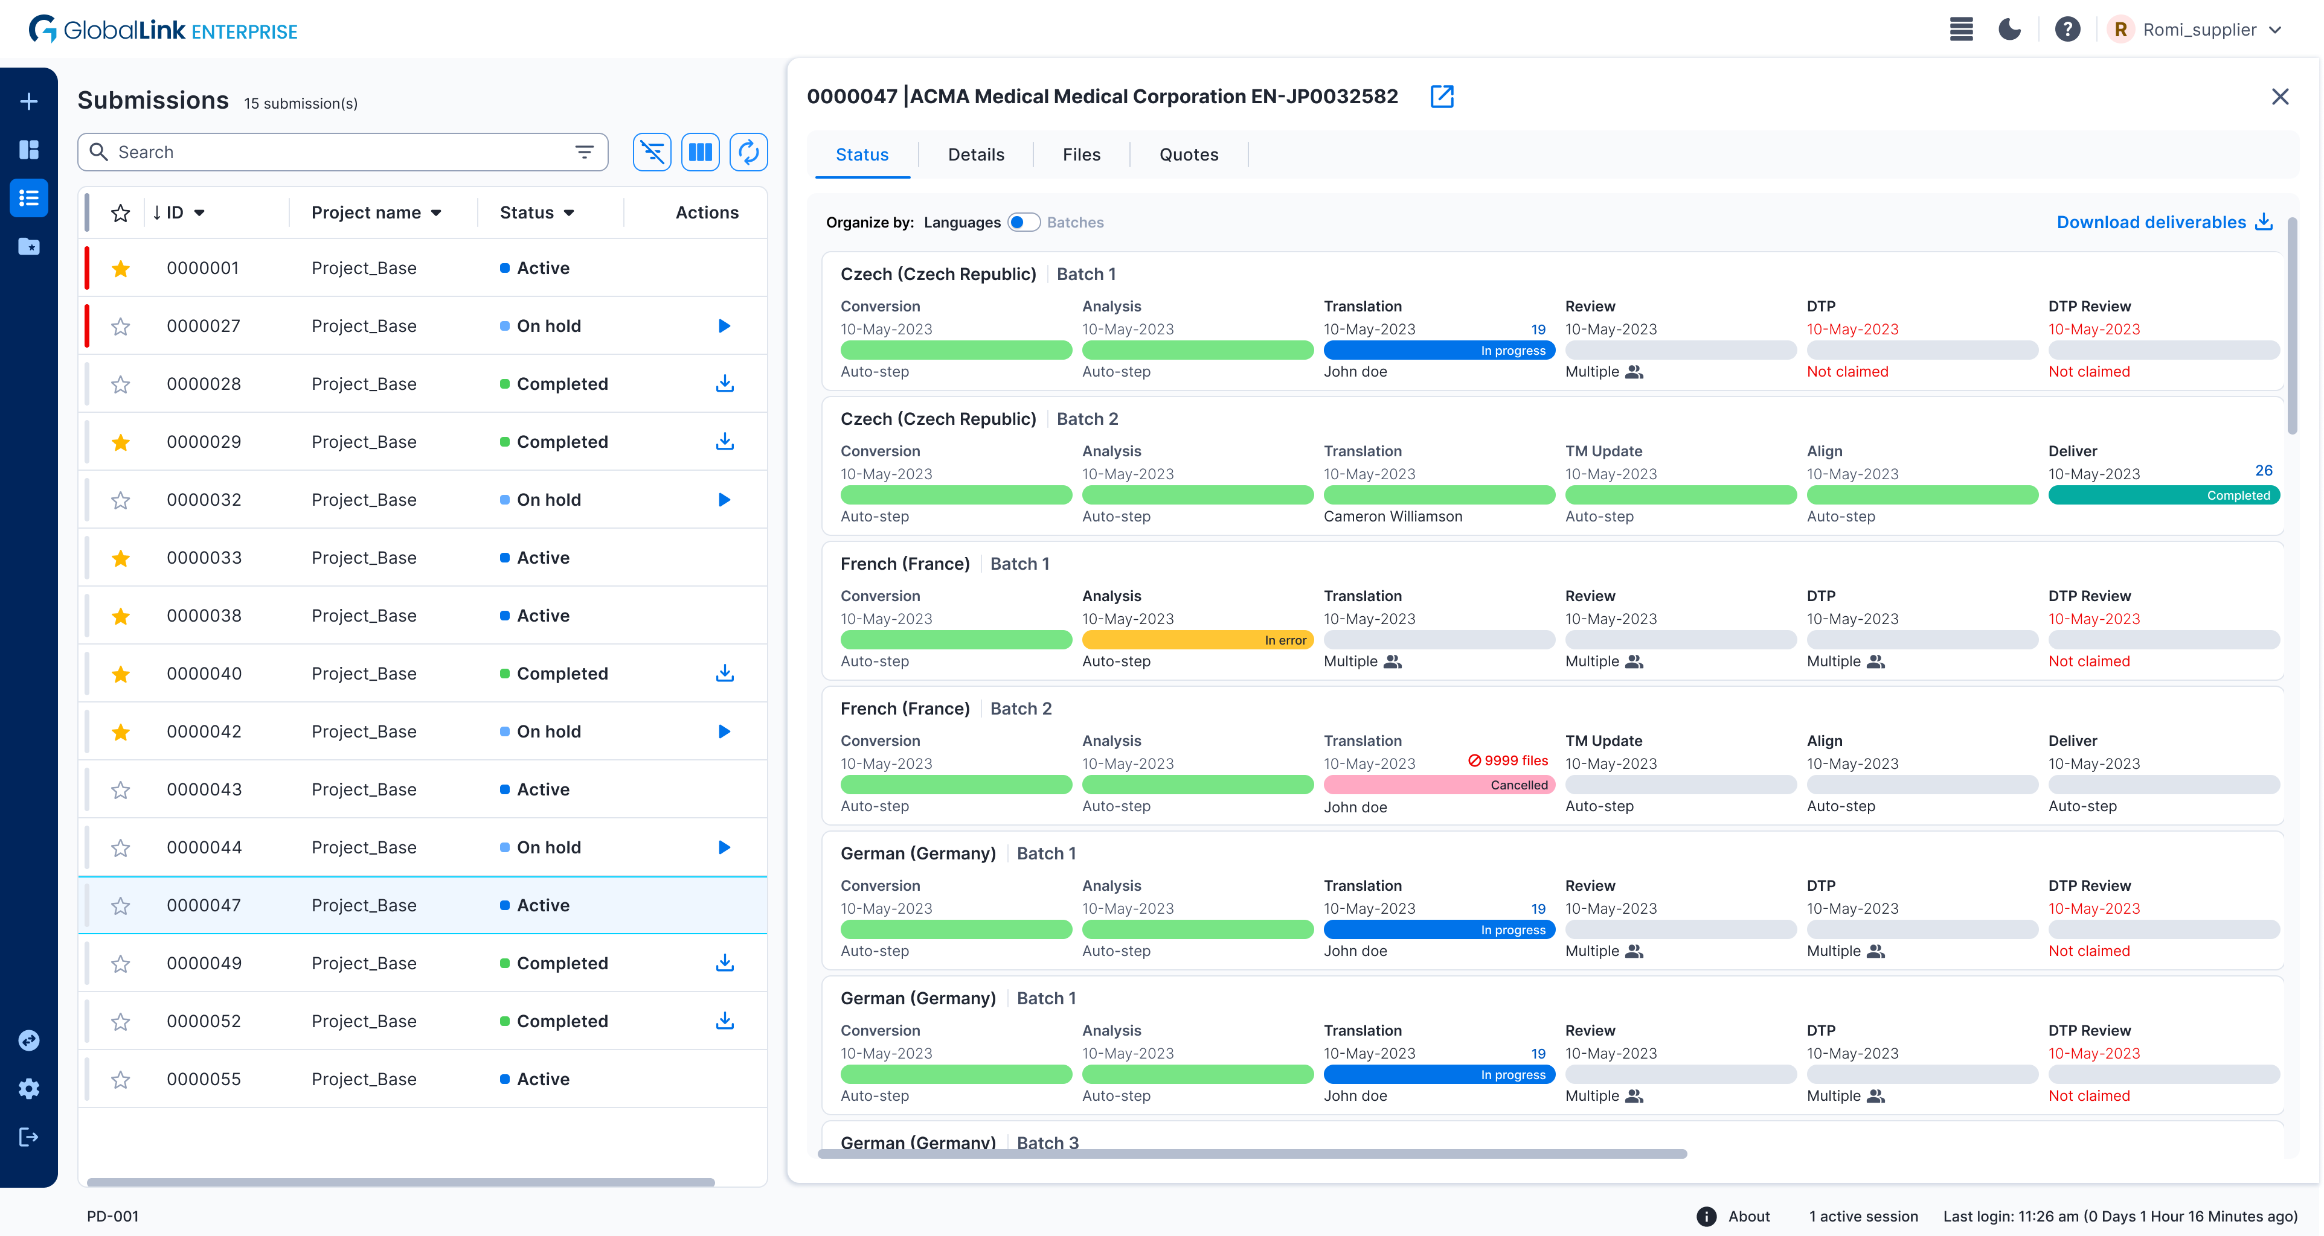
Task: Click the refresh submissions icon
Action: pyautogui.click(x=748, y=152)
